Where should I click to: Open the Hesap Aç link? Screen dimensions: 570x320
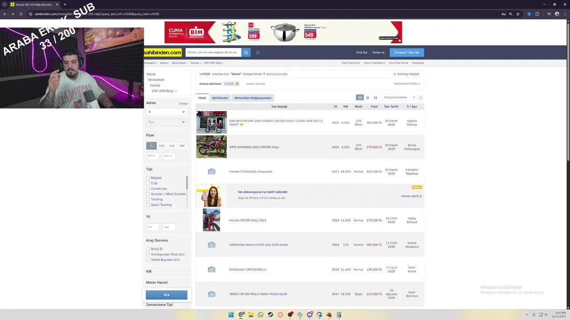(x=379, y=52)
